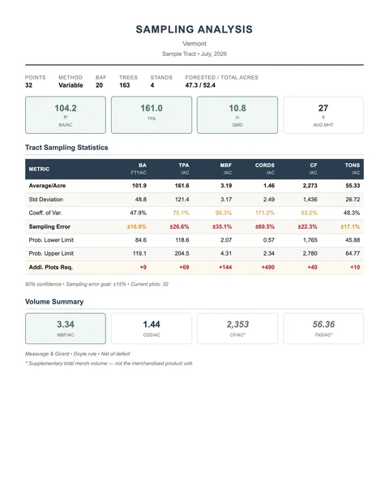
Task: Select the POINTS value 32
Action: click(28, 85)
